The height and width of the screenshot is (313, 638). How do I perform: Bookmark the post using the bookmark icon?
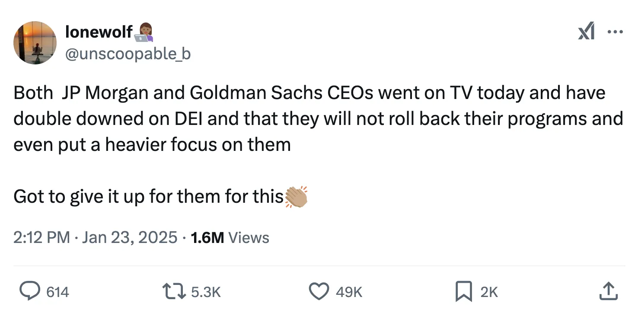[x=463, y=292]
